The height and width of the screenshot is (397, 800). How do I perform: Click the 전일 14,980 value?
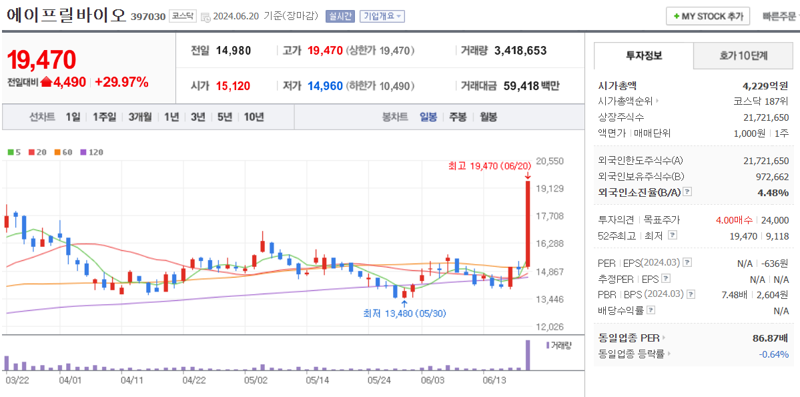pyautogui.click(x=233, y=51)
